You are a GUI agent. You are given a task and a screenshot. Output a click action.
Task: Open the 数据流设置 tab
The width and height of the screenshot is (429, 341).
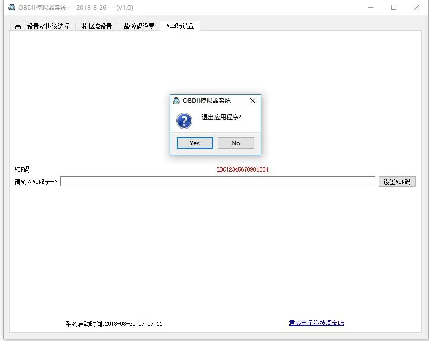[x=97, y=26]
